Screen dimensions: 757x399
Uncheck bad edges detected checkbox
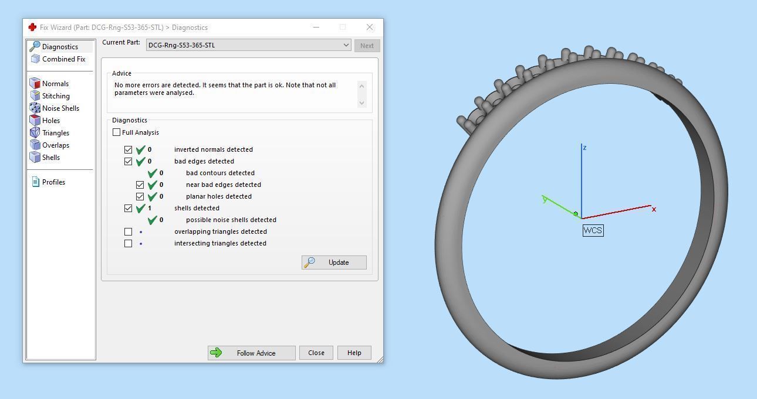128,161
